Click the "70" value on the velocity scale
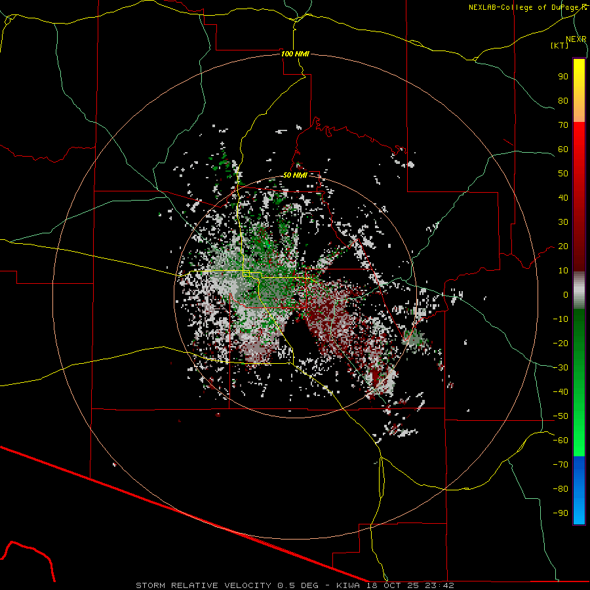The height and width of the screenshot is (590, 590). (x=563, y=125)
